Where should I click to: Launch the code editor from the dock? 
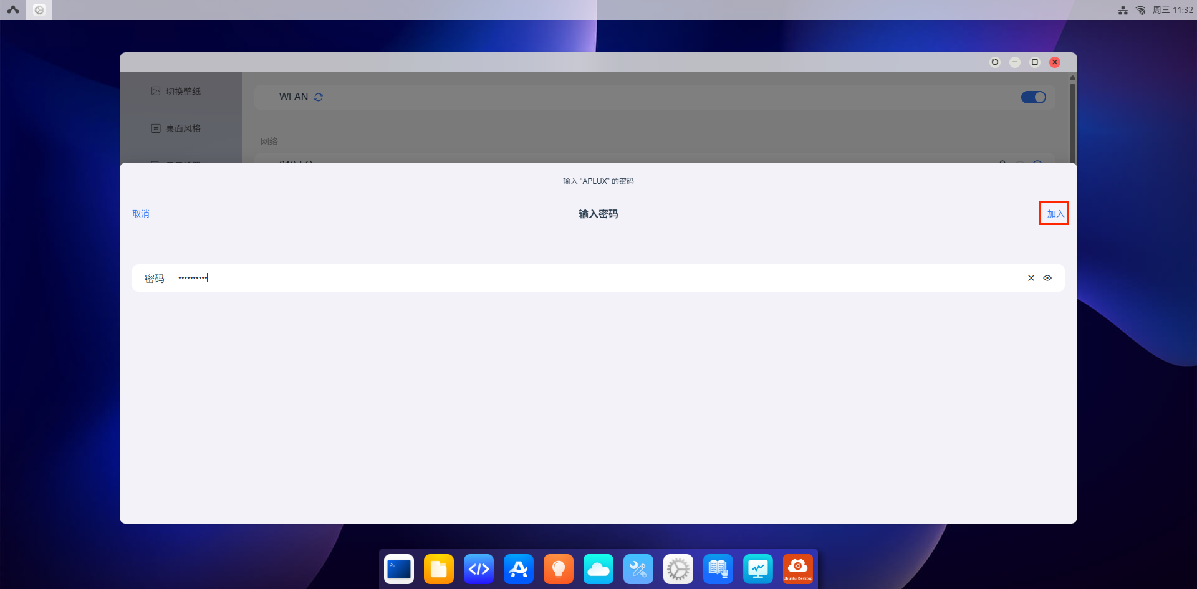479,569
